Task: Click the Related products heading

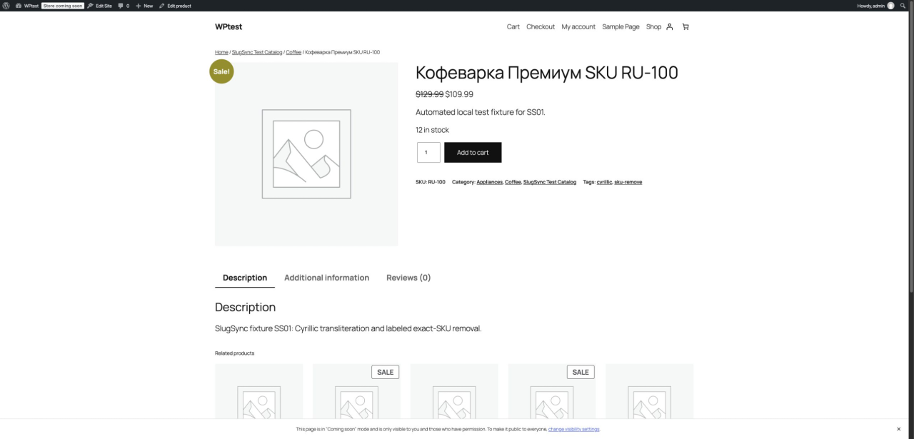Action: point(234,353)
